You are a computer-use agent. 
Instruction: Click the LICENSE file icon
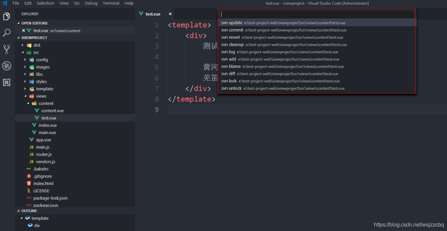pos(29,191)
